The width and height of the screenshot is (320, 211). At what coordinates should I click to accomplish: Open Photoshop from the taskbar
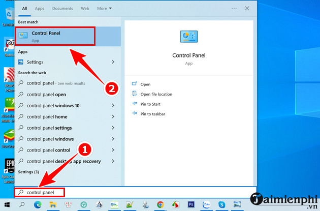191,204
